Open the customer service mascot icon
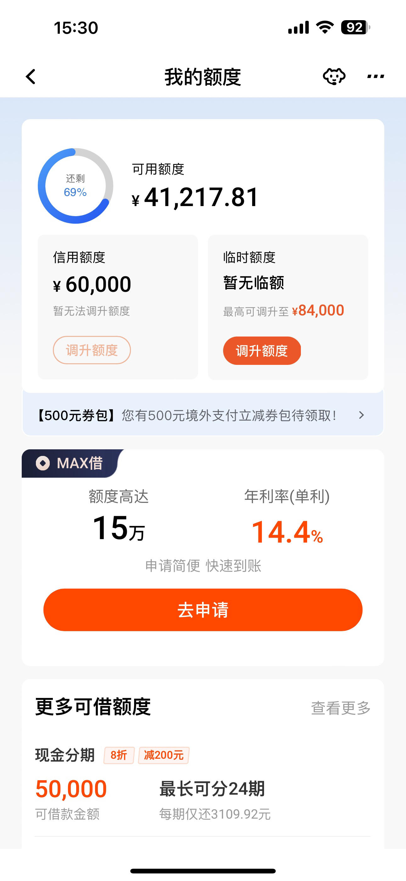 pyautogui.click(x=334, y=76)
